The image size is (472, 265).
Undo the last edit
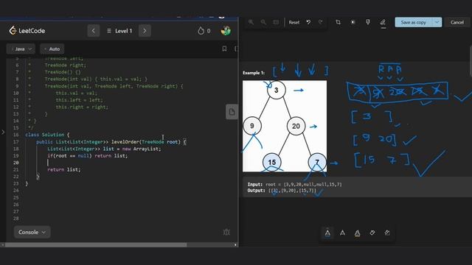tap(308, 22)
